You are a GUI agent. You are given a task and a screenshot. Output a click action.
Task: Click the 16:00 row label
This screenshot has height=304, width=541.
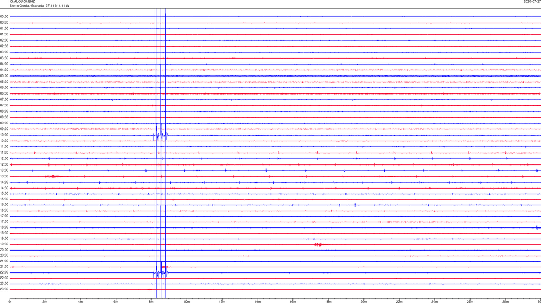click(4, 205)
